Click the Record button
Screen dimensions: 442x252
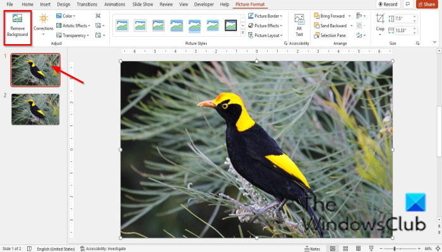[388, 4]
